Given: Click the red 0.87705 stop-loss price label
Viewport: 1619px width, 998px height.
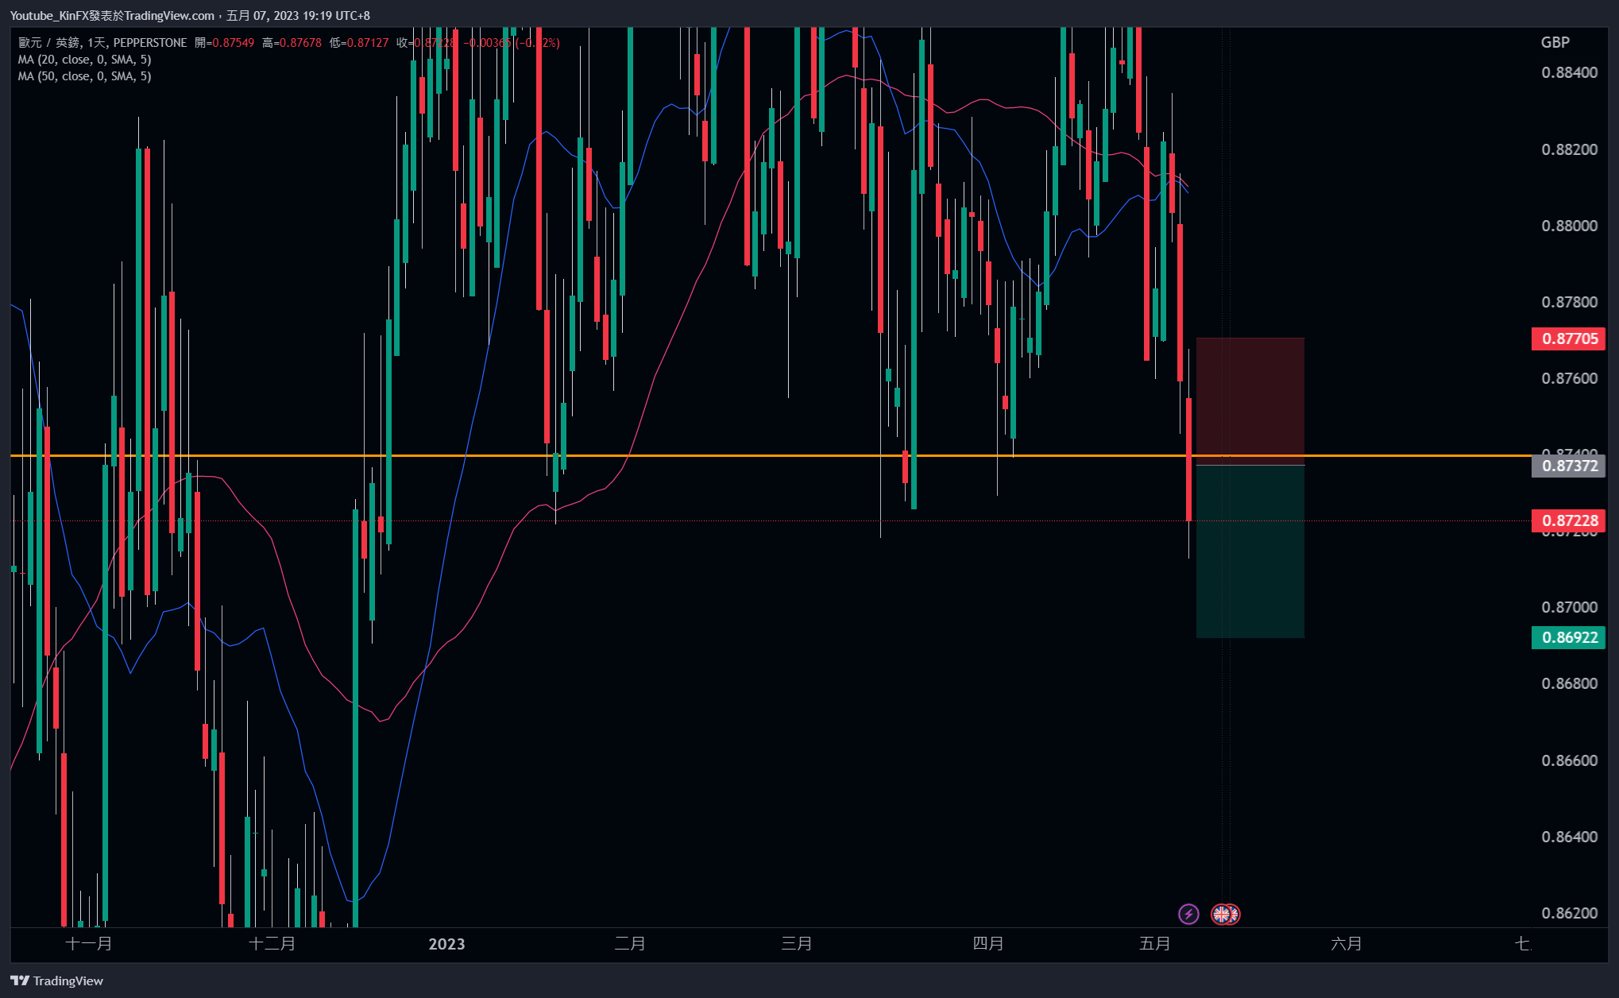Looking at the screenshot, I should [1569, 338].
